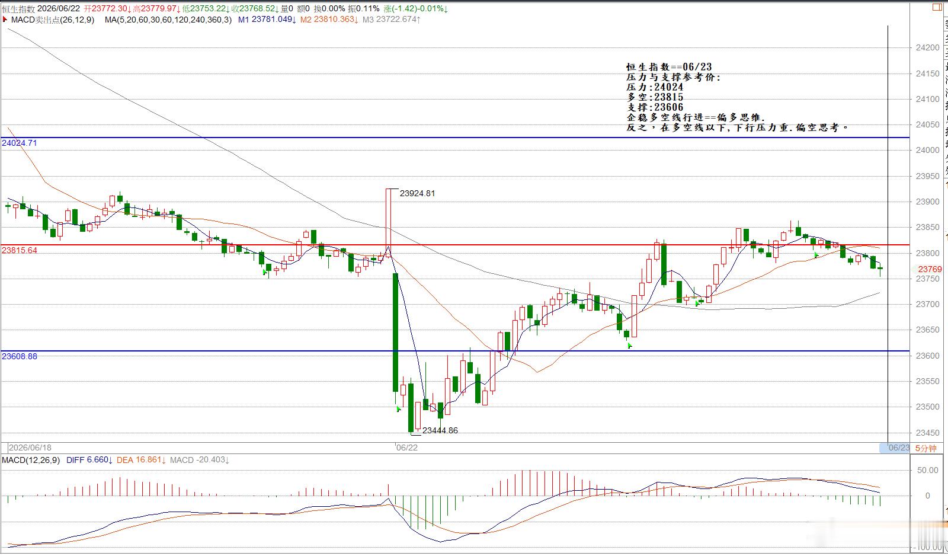
Task: Click the red triangle beside MACD卖出点
Action: (x=5, y=20)
